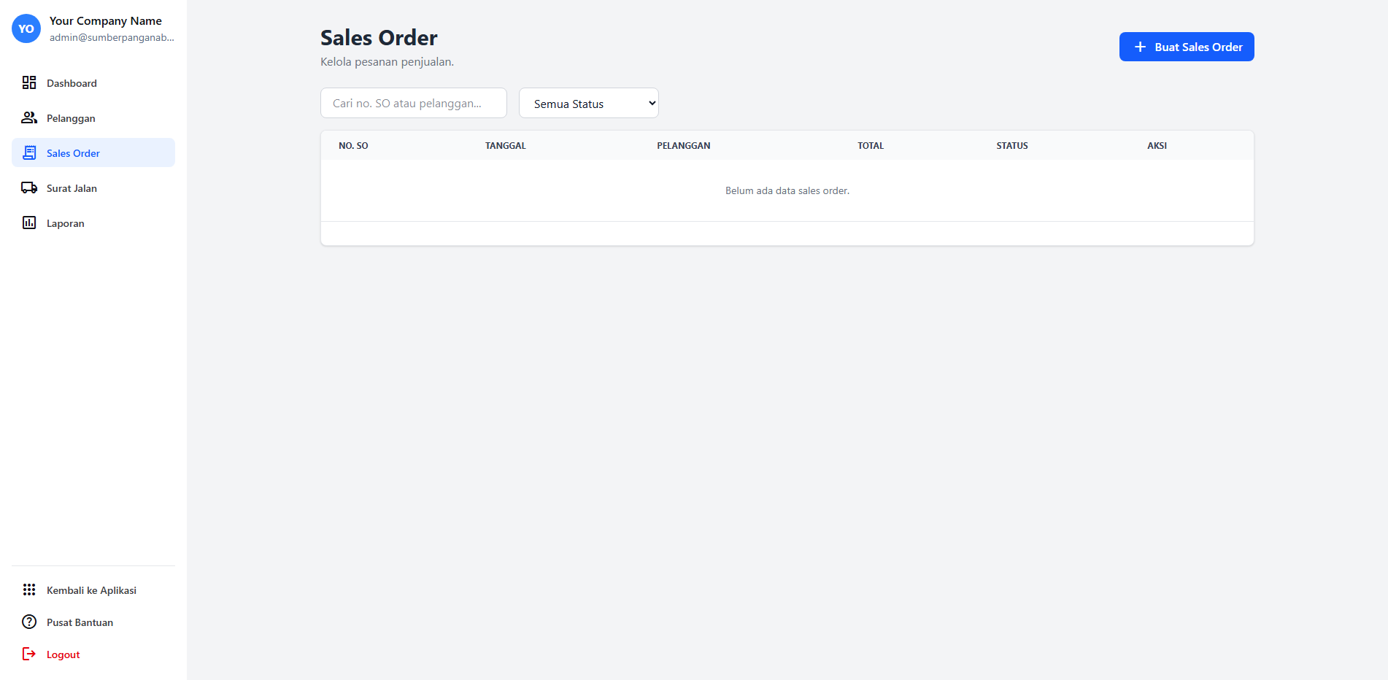The width and height of the screenshot is (1388, 680).
Task: Open Dashboard from the sidebar
Action: [x=72, y=82]
